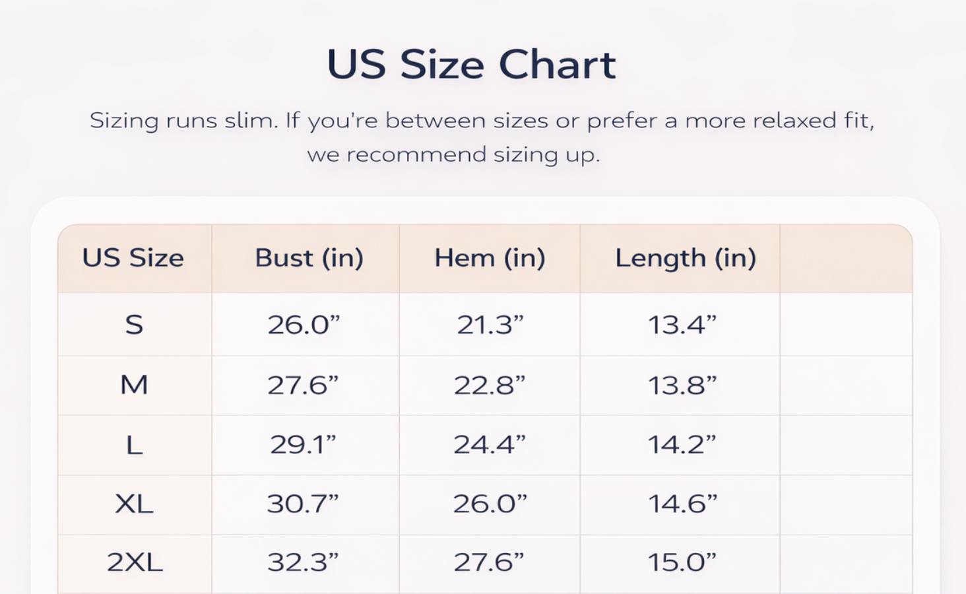Select the "Length (in)" column header
The width and height of the screenshot is (966, 594).
(686, 258)
